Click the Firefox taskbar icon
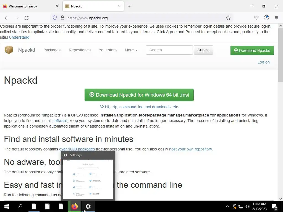283x212 pixels. coord(74,206)
